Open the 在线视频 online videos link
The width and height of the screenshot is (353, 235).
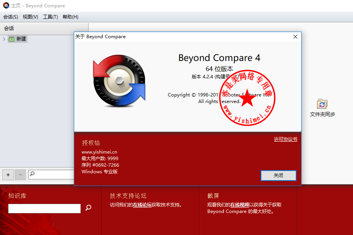click(240, 205)
